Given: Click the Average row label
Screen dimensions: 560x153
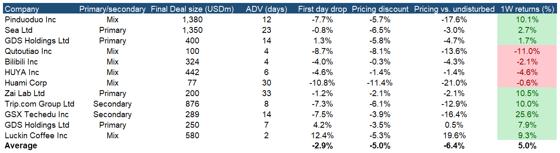Looking at the screenshot, I should click(21, 146).
